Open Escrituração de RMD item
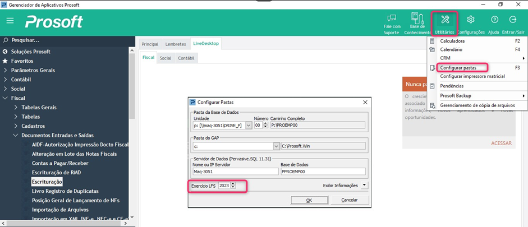Viewport: 528px width, 227px height. [56, 172]
